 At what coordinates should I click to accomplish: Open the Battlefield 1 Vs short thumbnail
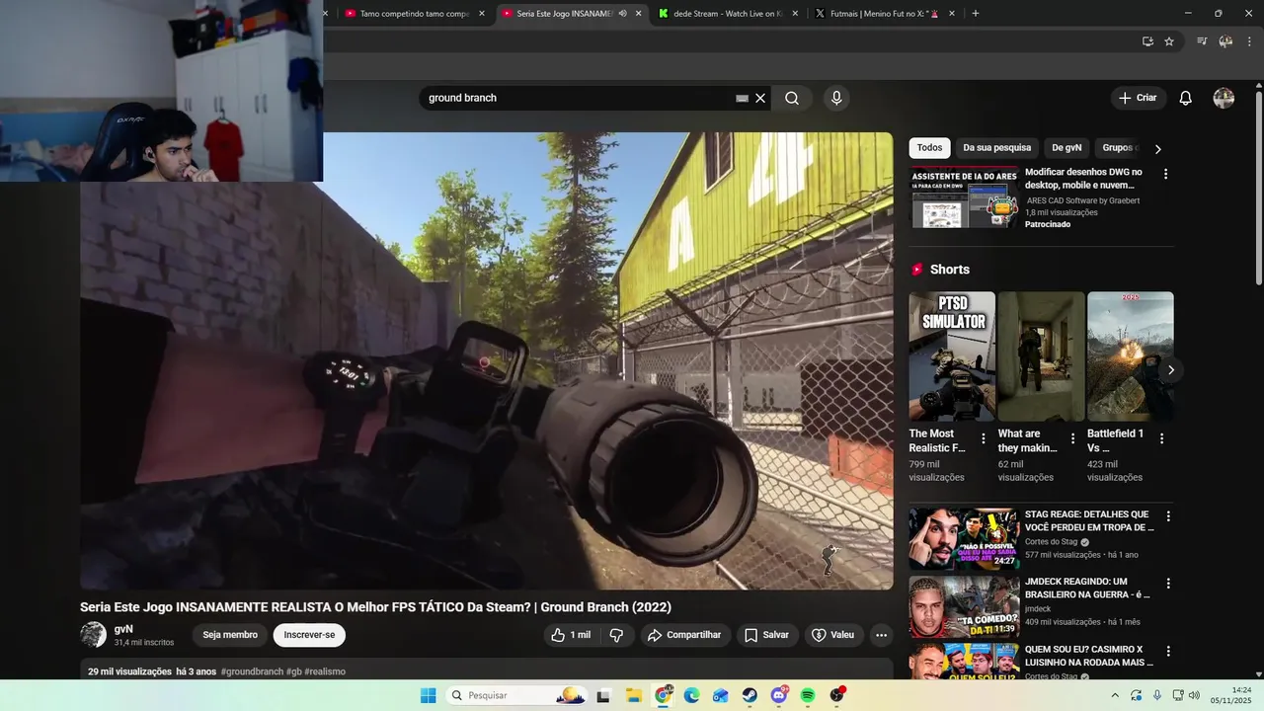coord(1131,356)
